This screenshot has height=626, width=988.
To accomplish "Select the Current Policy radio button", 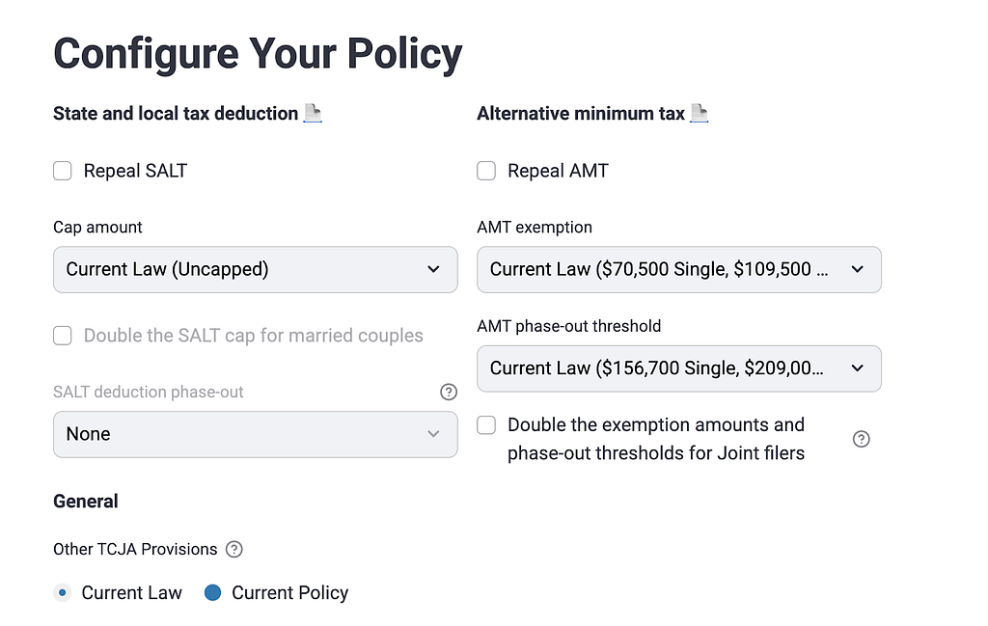I will point(213,592).
